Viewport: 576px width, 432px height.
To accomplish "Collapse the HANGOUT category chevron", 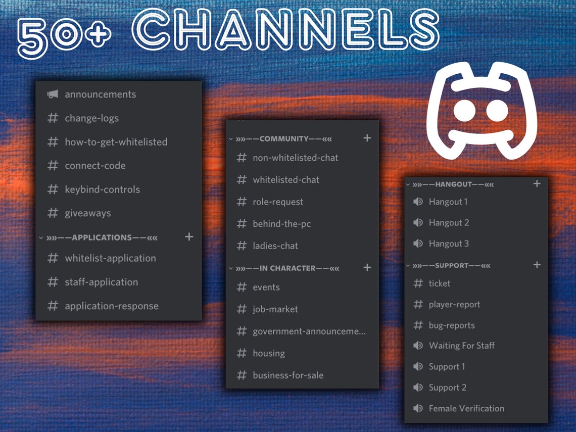I will click(408, 184).
